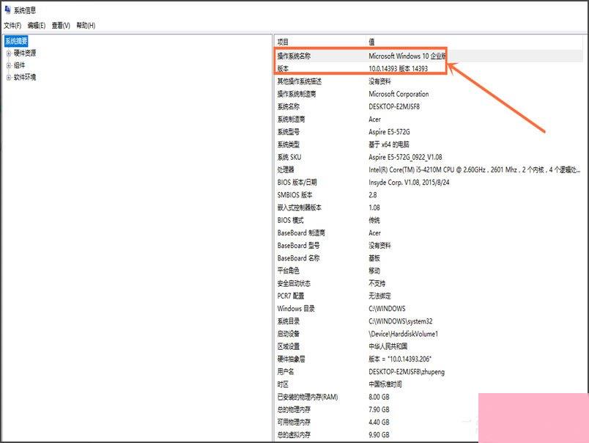Click the C:\WINDOWS\system32 value
This screenshot has width=589, height=443.
401,321
